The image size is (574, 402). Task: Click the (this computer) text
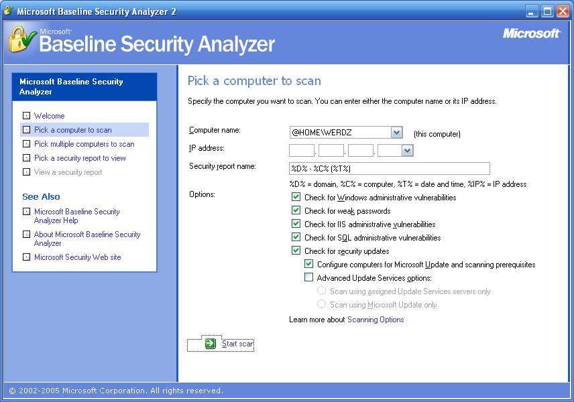click(437, 134)
